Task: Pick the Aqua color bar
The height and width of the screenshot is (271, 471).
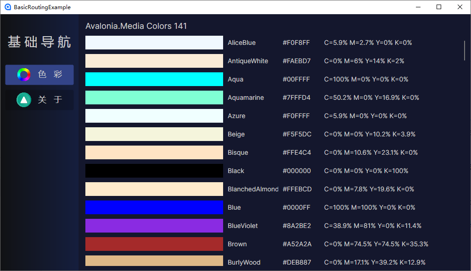Action: [x=154, y=79]
